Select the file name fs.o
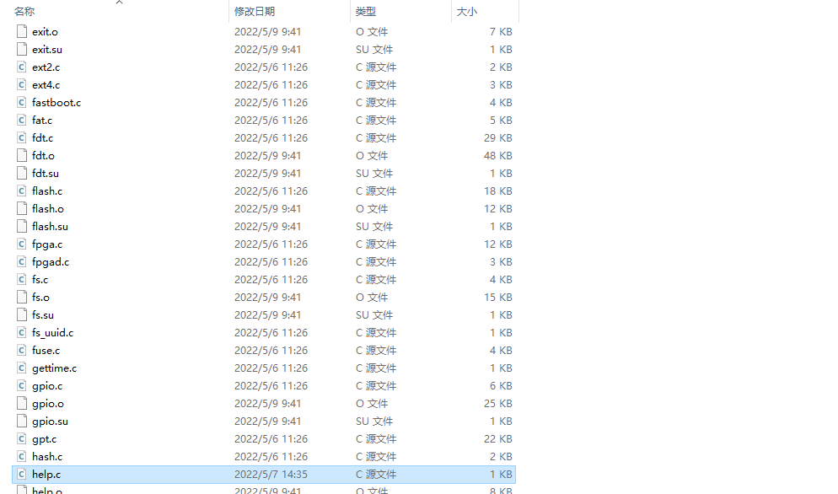The height and width of the screenshot is (494, 838). click(40, 297)
